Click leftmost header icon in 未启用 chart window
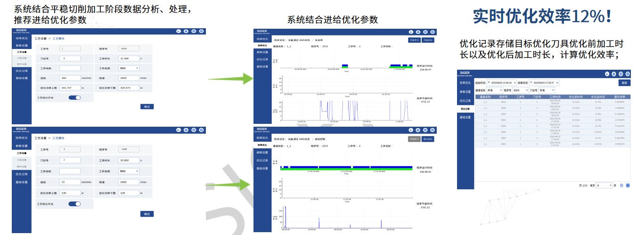 click(x=411, y=32)
